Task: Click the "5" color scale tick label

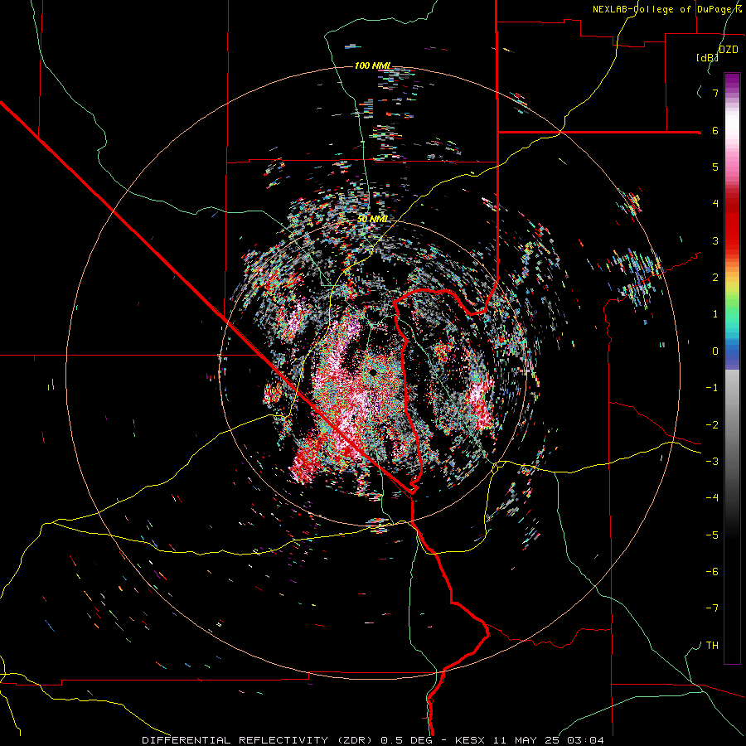Action: click(x=715, y=167)
